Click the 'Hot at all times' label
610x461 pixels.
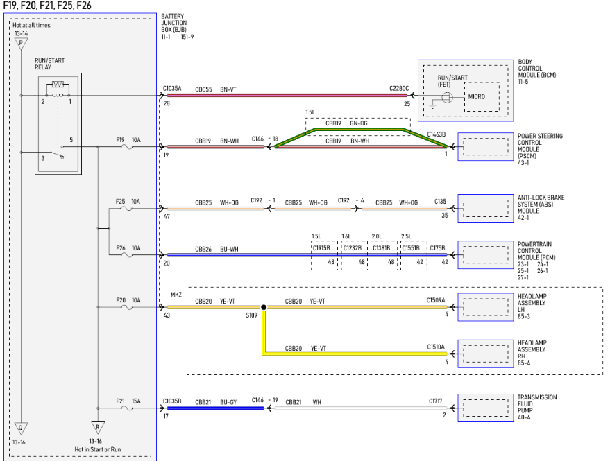pos(31,25)
